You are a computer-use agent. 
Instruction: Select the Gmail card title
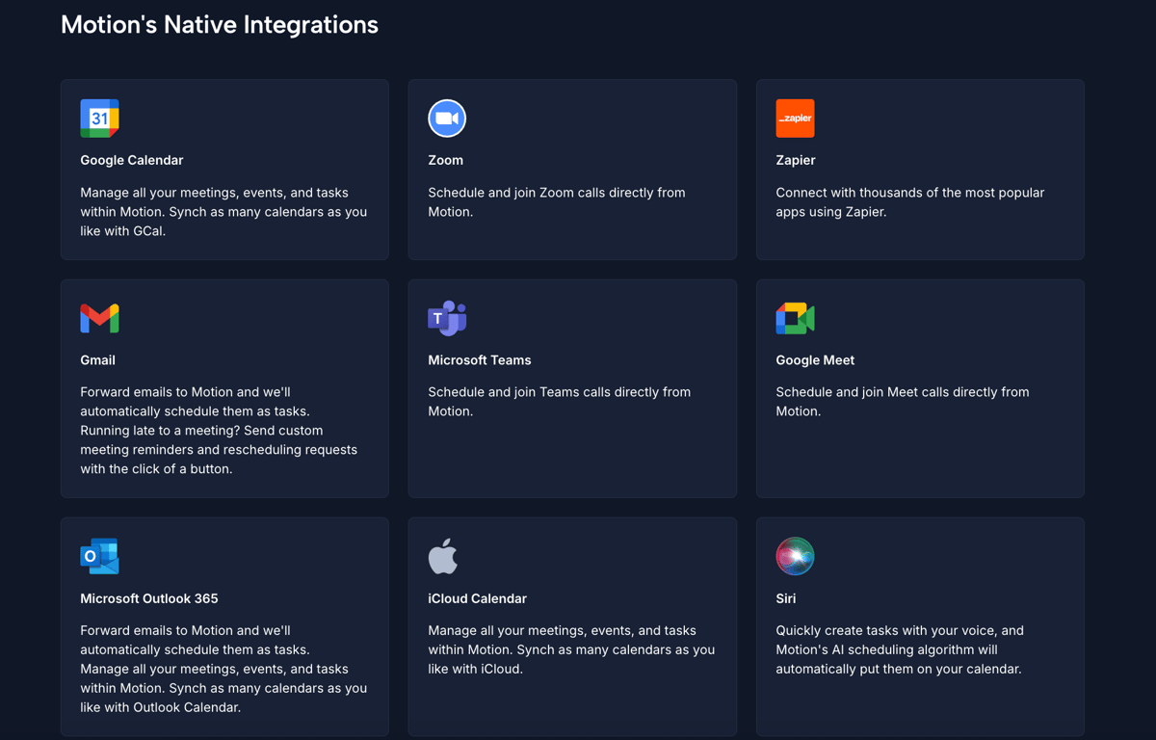pos(97,359)
